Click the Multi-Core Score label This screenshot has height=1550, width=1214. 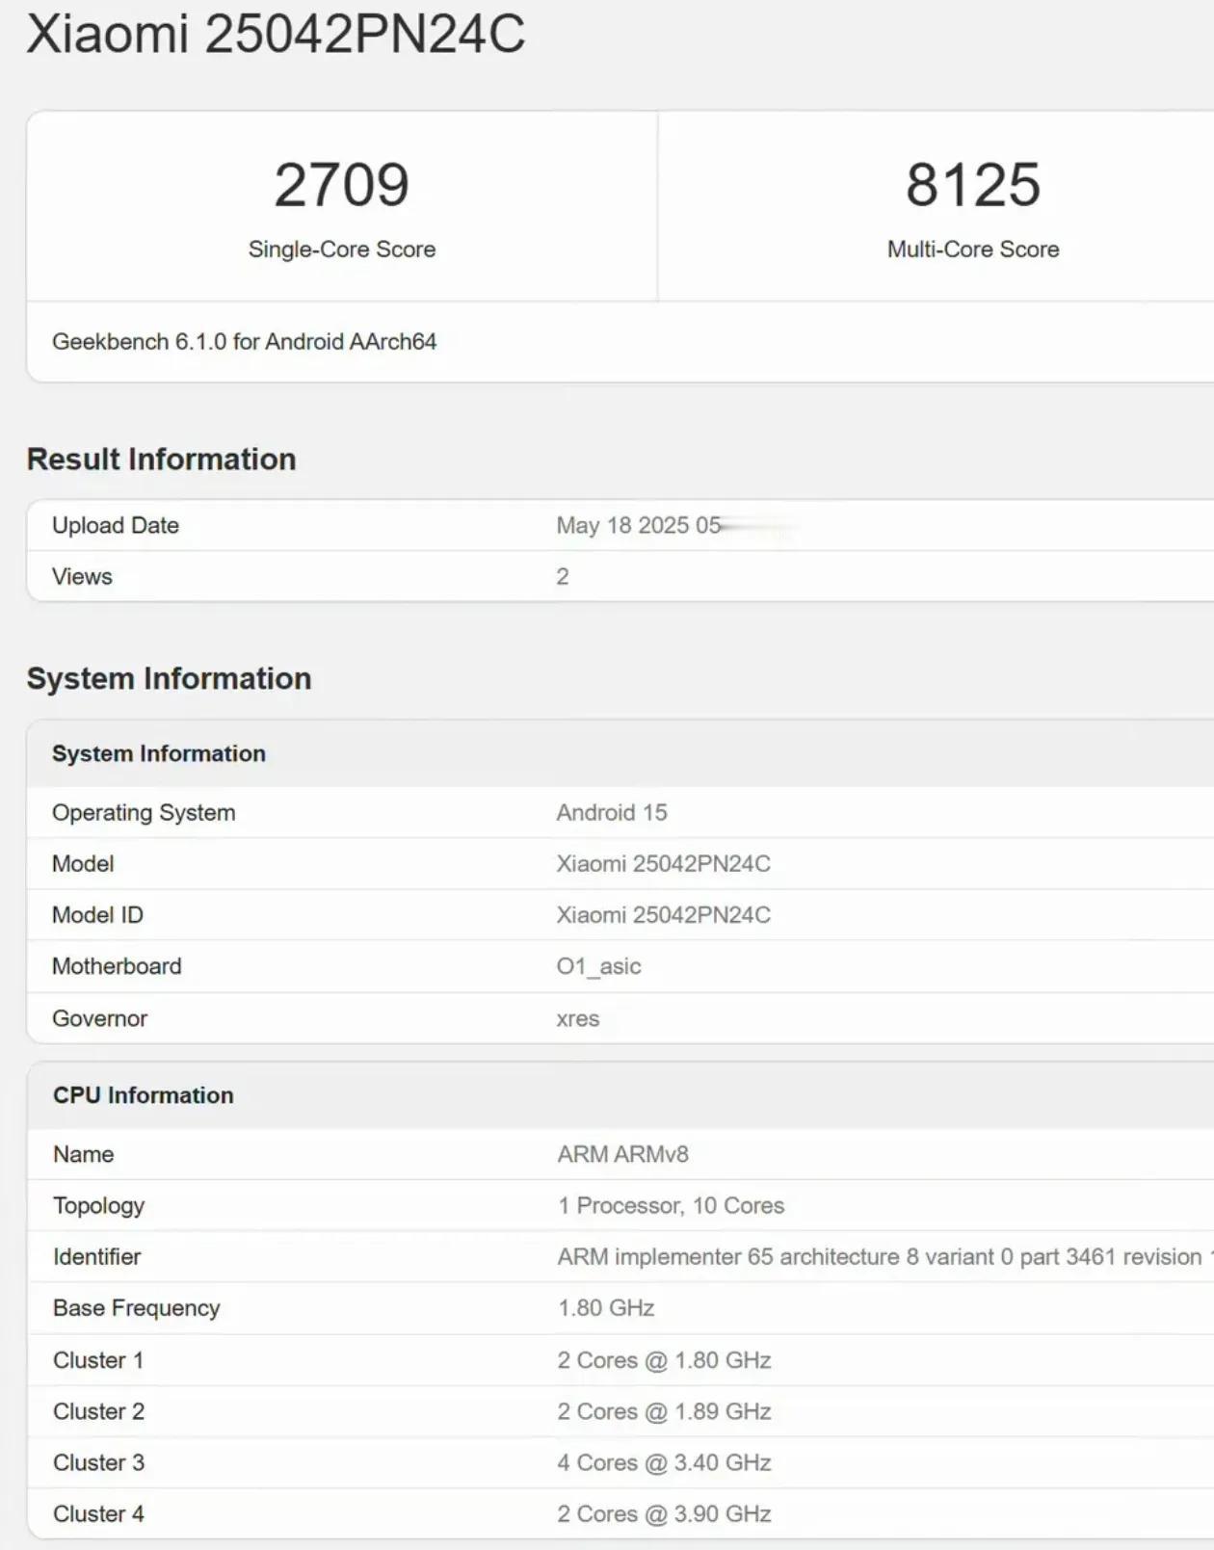[x=973, y=250]
